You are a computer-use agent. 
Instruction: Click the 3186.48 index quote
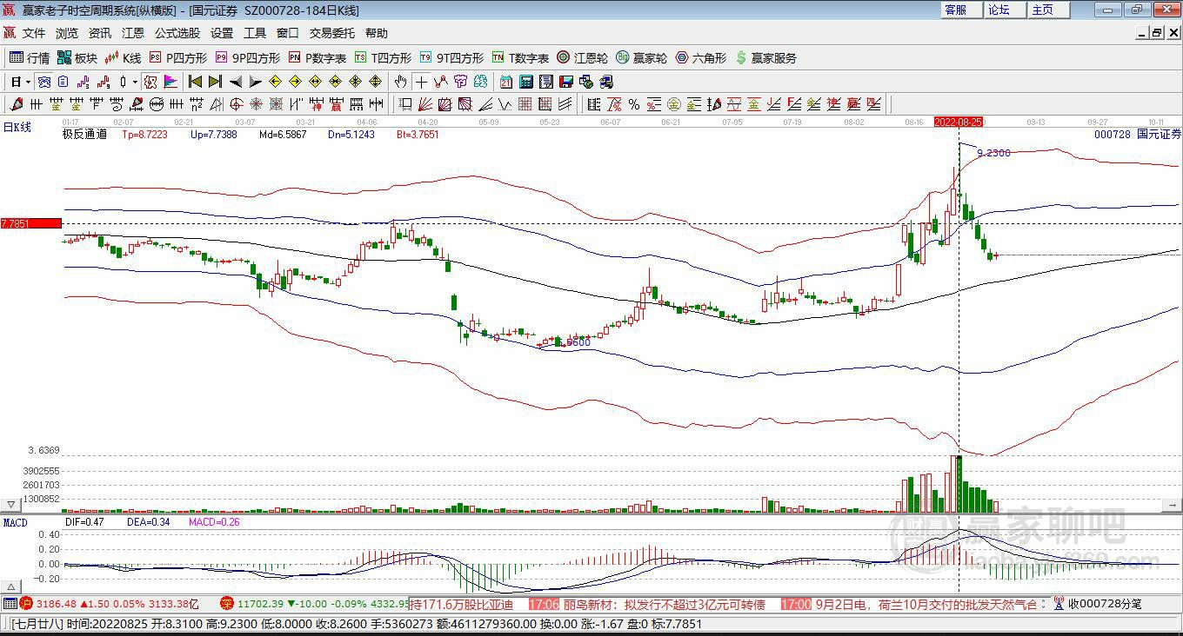tap(58, 604)
